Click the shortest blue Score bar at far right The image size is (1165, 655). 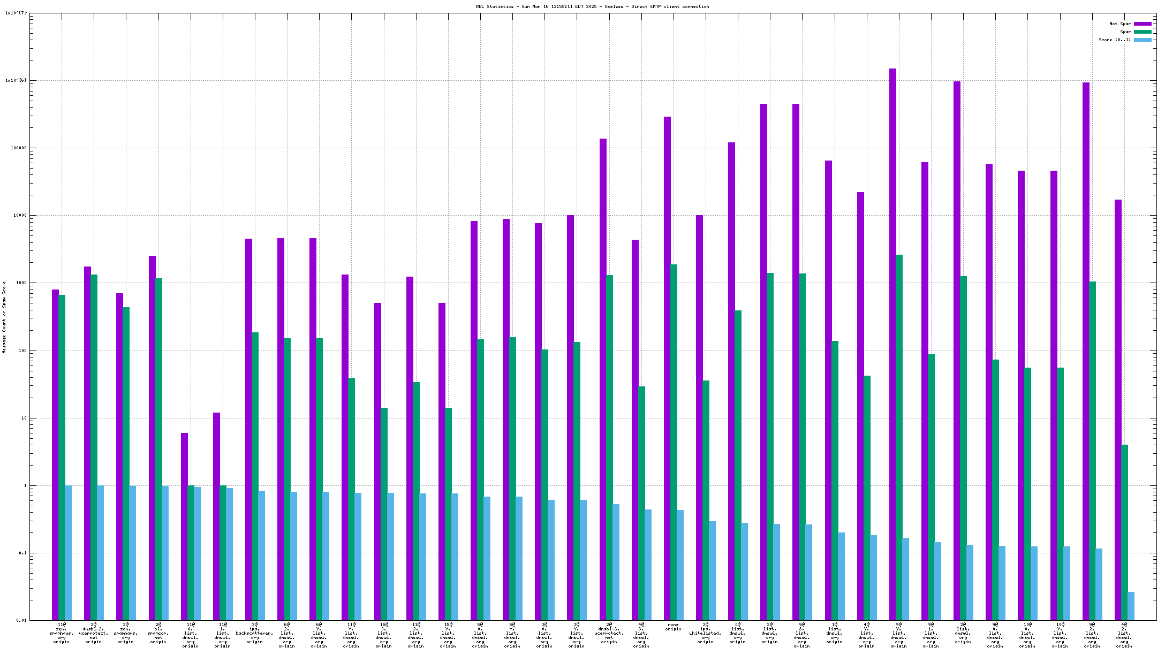(x=1131, y=606)
